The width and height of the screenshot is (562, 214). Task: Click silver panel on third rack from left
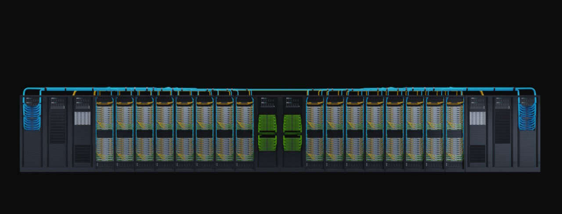pyautogui.click(x=82, y=118)
